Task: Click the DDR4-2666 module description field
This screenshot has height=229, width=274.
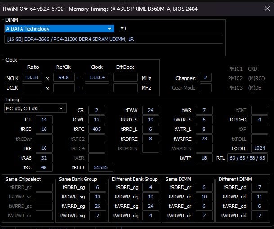Action: click(x=114, y=39)
